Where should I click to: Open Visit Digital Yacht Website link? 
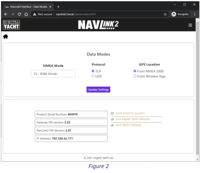coord(132,119)
